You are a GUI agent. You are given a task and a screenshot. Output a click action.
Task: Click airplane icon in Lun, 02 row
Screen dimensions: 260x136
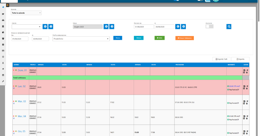(x=247, y=86)
